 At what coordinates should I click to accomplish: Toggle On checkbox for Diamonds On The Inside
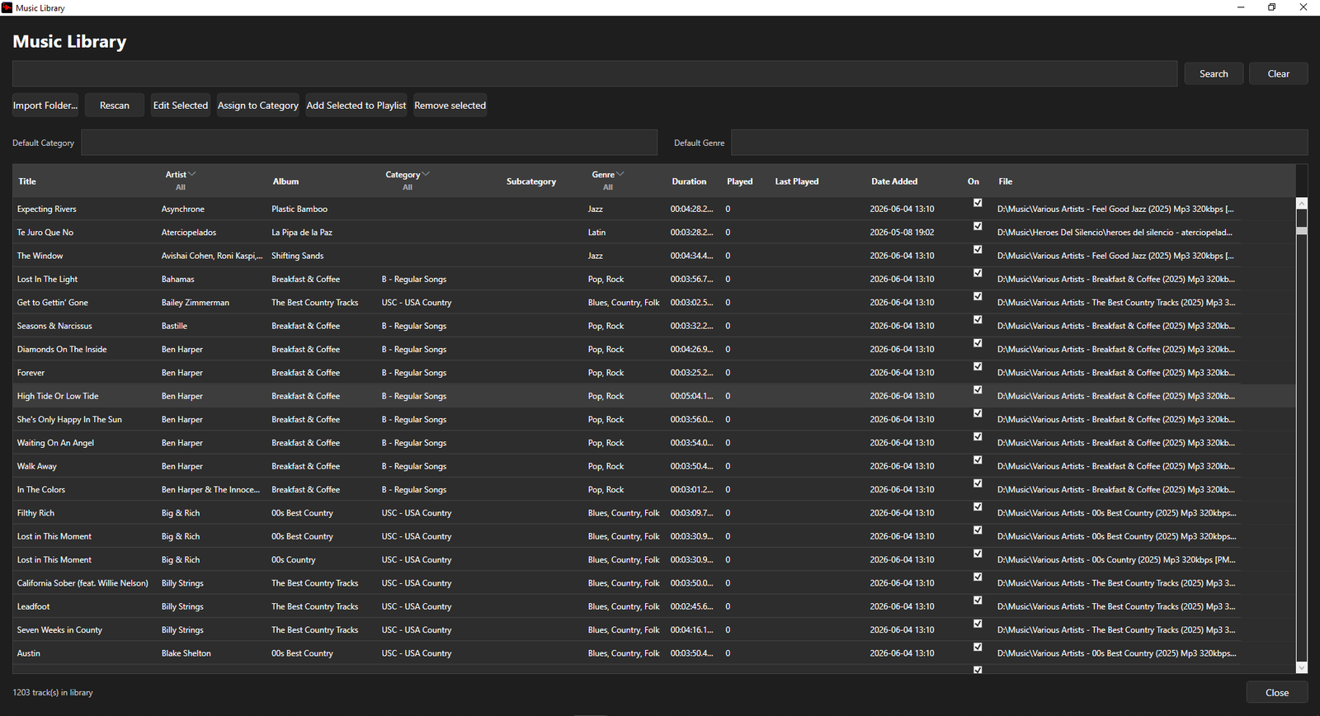pyautogui.click(x=978, y=343)
